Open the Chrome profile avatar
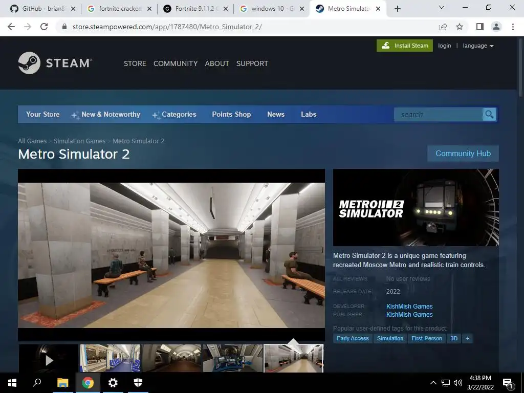The width and height of the screenshot is (524, 393). pyautogui.click(x=496, y=27)
